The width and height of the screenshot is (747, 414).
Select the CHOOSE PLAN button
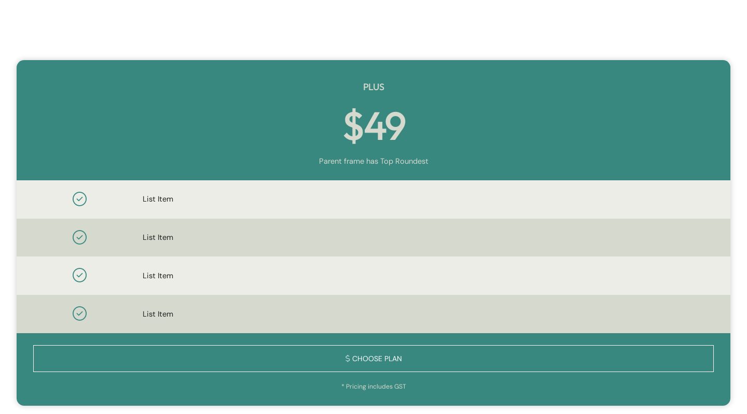(374, 359)
